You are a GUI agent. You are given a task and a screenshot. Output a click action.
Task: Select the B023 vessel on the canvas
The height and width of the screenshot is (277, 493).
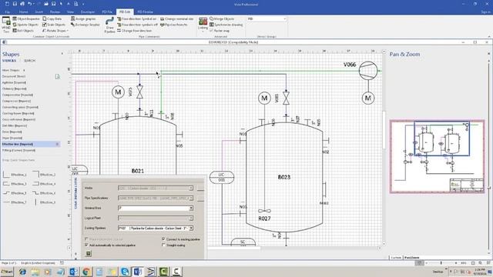click(x=284, y=178)
